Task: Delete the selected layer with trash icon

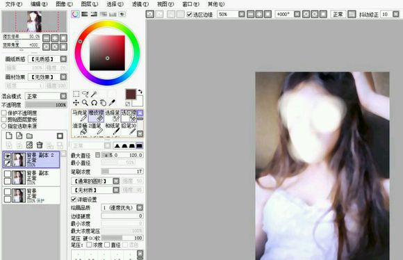Action: click(x=40, y=145)
